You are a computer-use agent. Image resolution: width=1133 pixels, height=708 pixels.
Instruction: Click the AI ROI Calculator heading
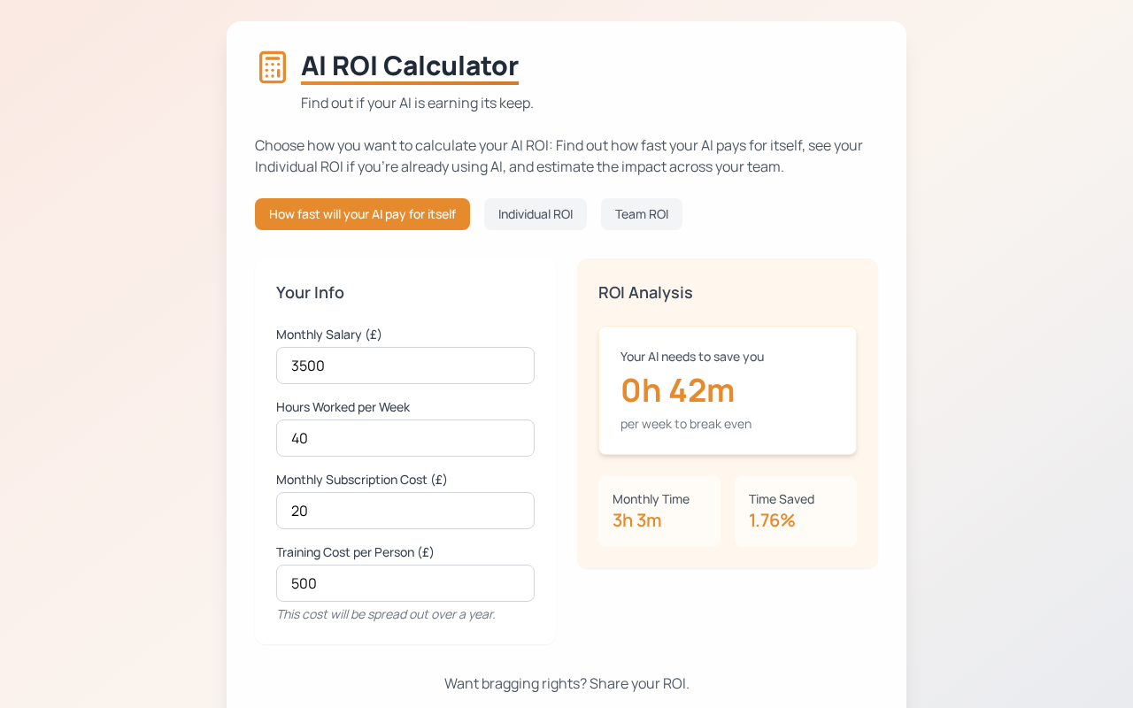coord(410,66)
